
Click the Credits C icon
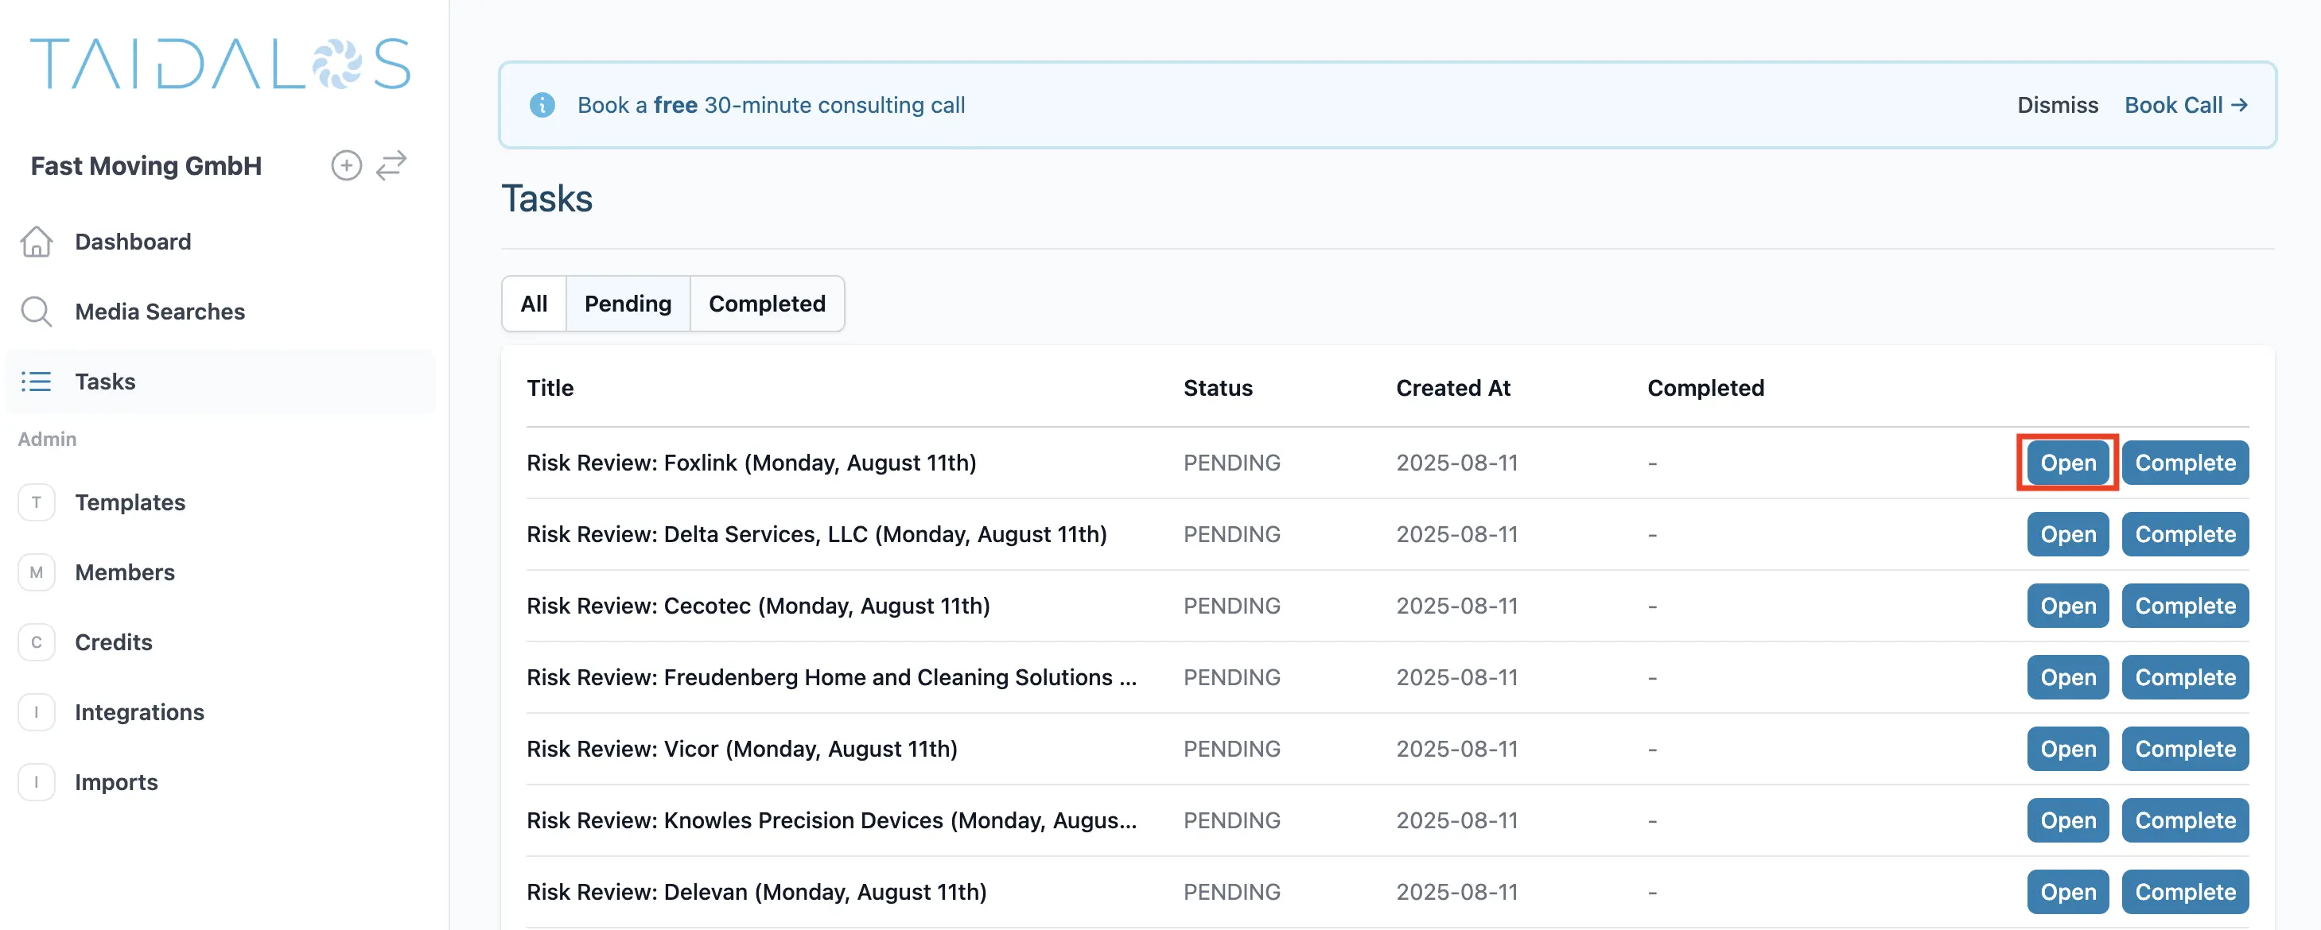pos(36,643)
